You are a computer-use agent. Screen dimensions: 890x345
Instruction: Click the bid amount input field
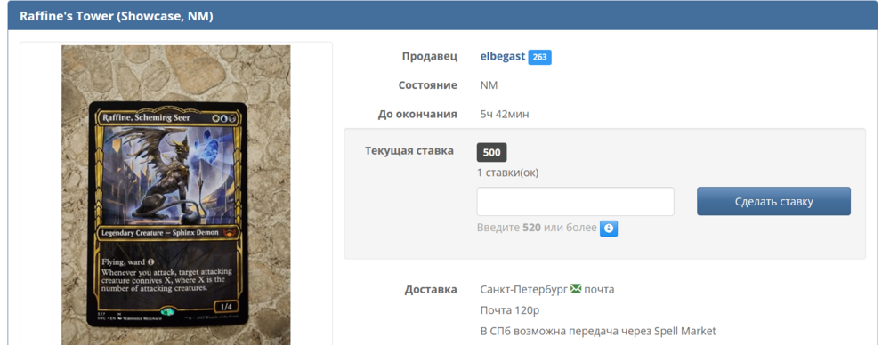click(x=575, y=202)
